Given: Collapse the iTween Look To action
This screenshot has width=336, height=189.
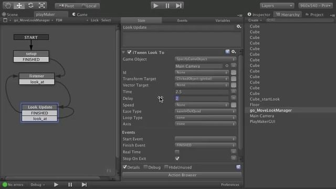Looking at the screenshot, I should [123, 52].
